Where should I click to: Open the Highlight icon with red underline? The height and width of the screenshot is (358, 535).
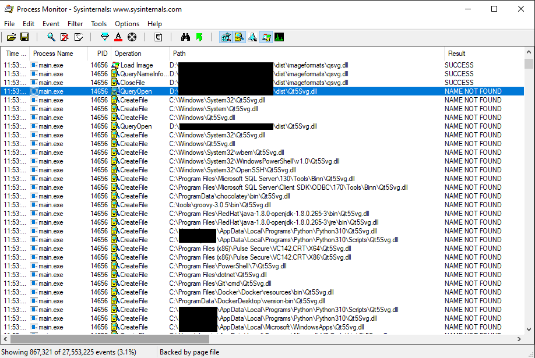118,37
